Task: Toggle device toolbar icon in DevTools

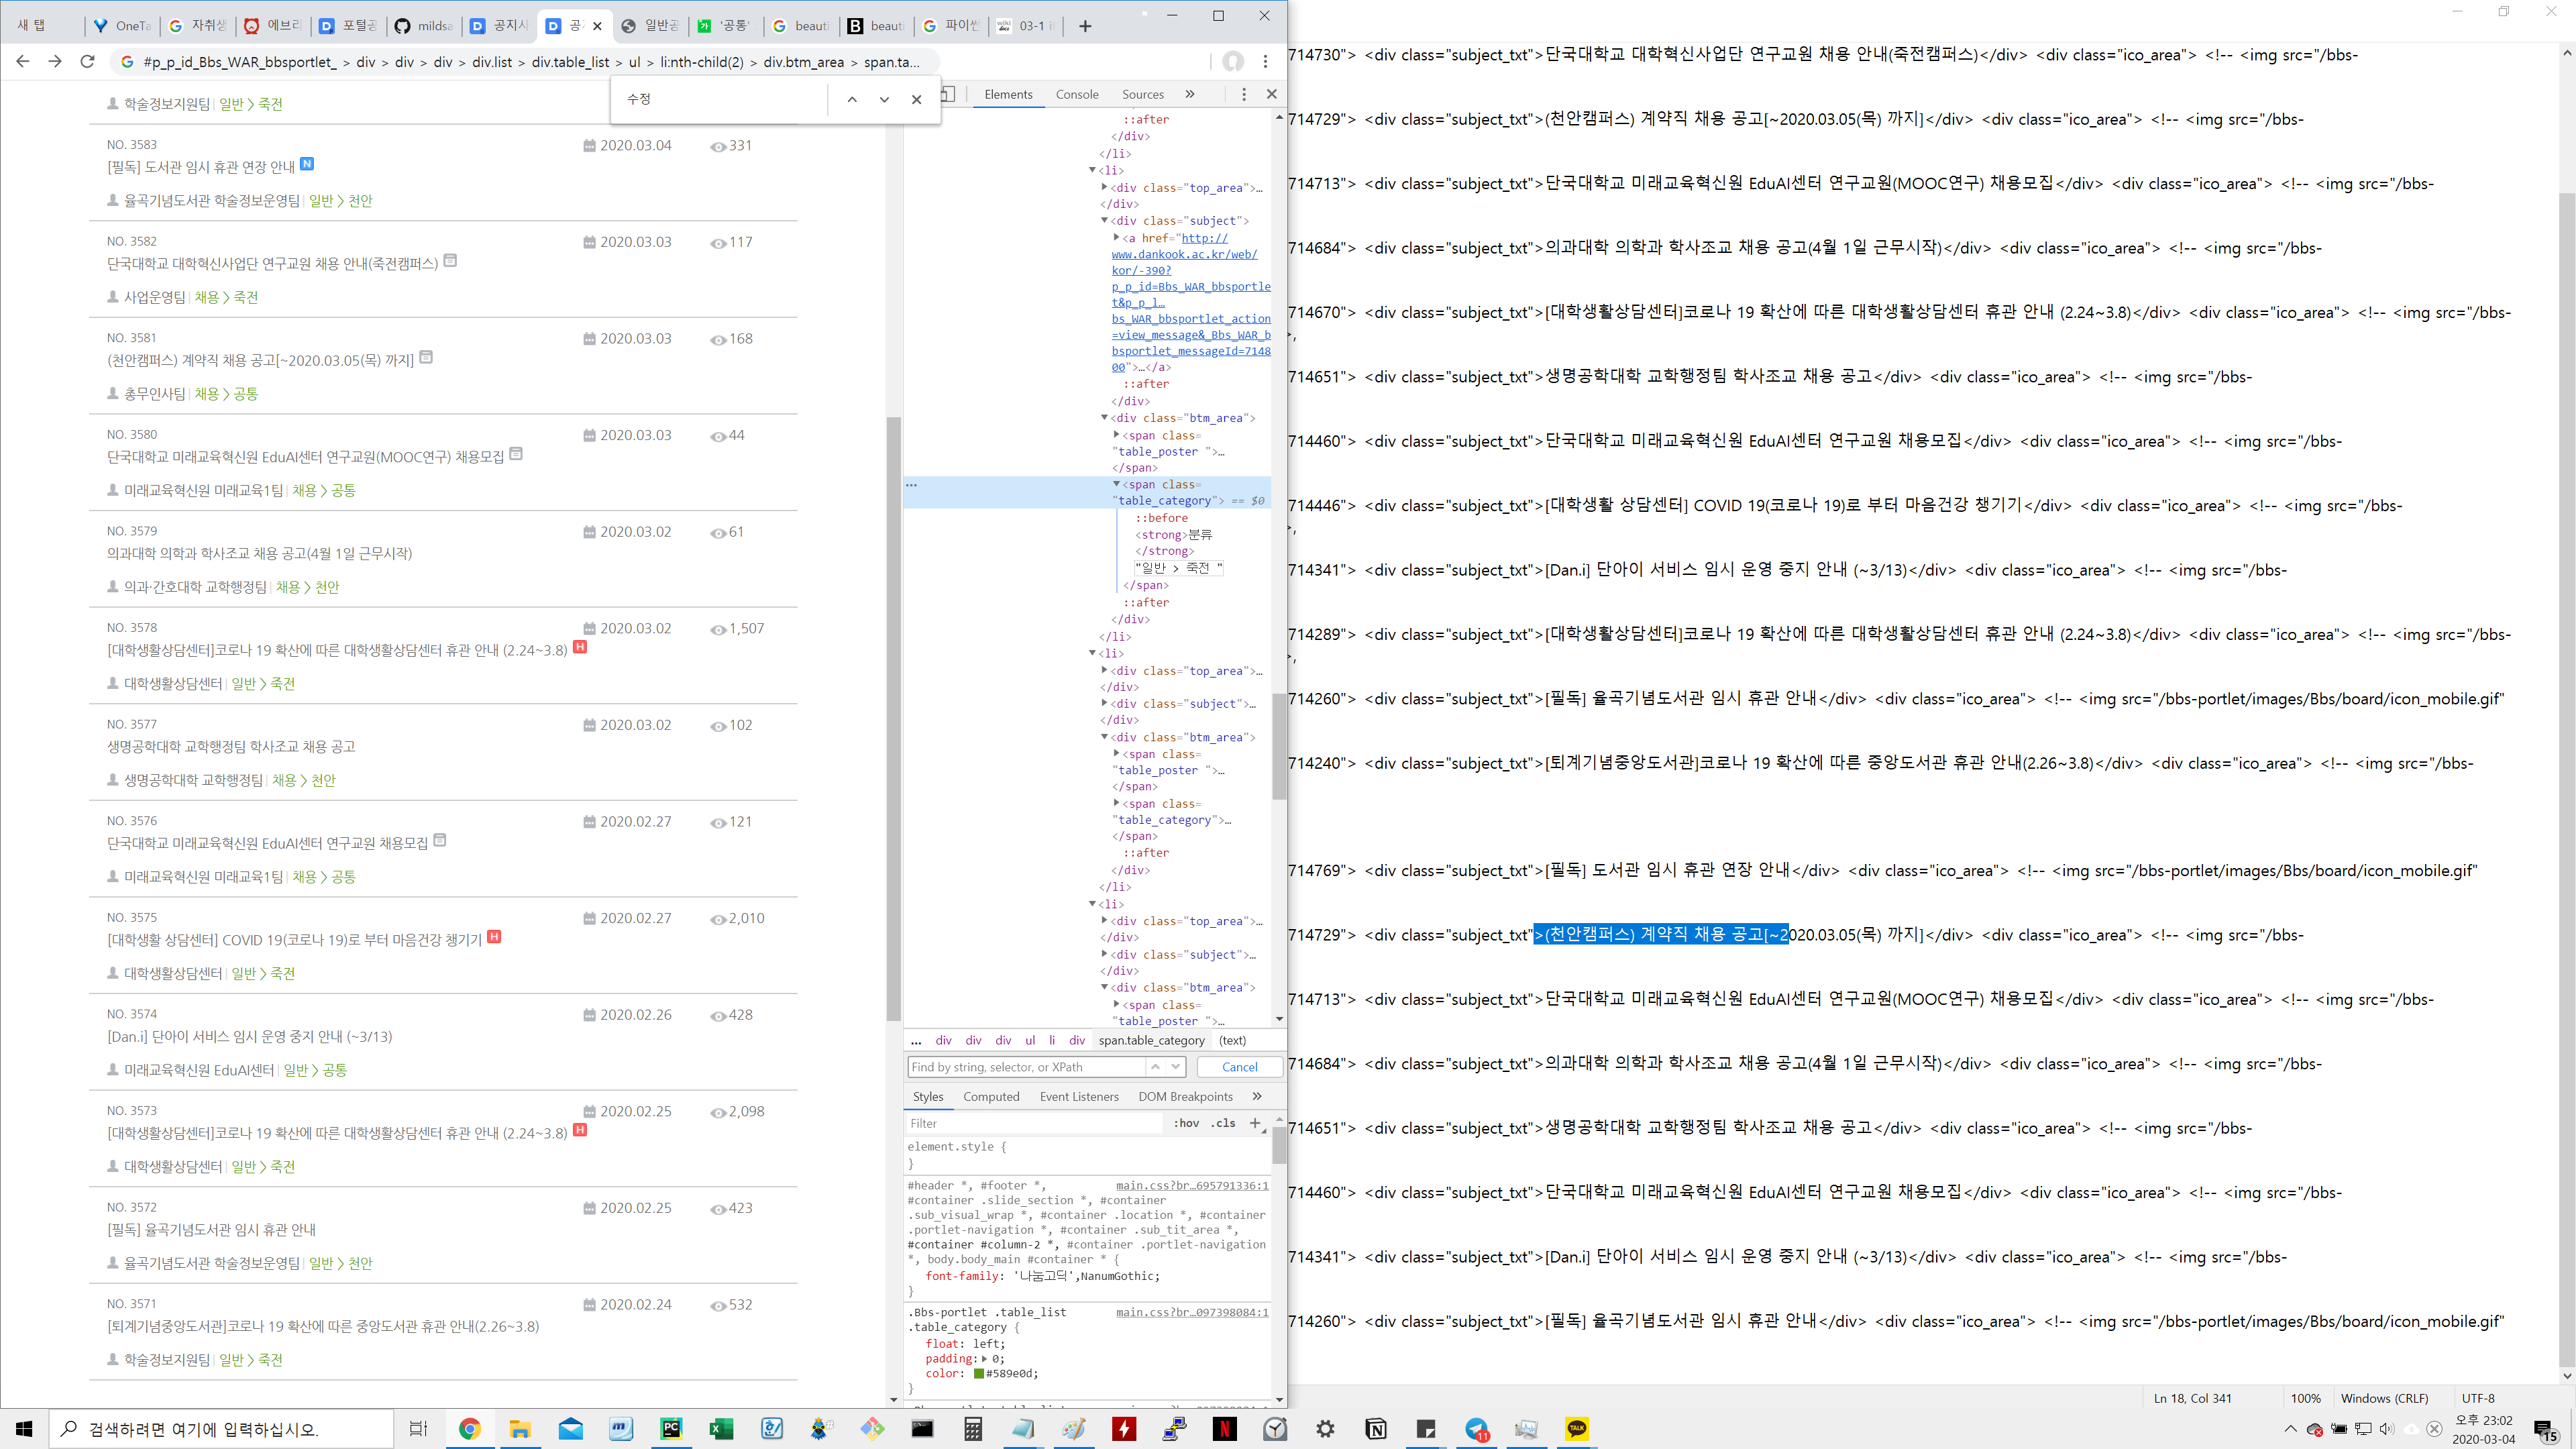Action: [948, 94]
